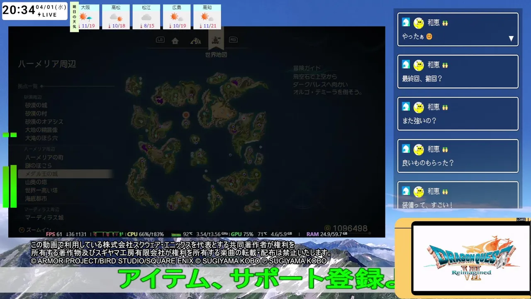This screenshot has width=531, height=299.
Task: Click the house badge in 最終回、撤回？ message
Action: 406,64
